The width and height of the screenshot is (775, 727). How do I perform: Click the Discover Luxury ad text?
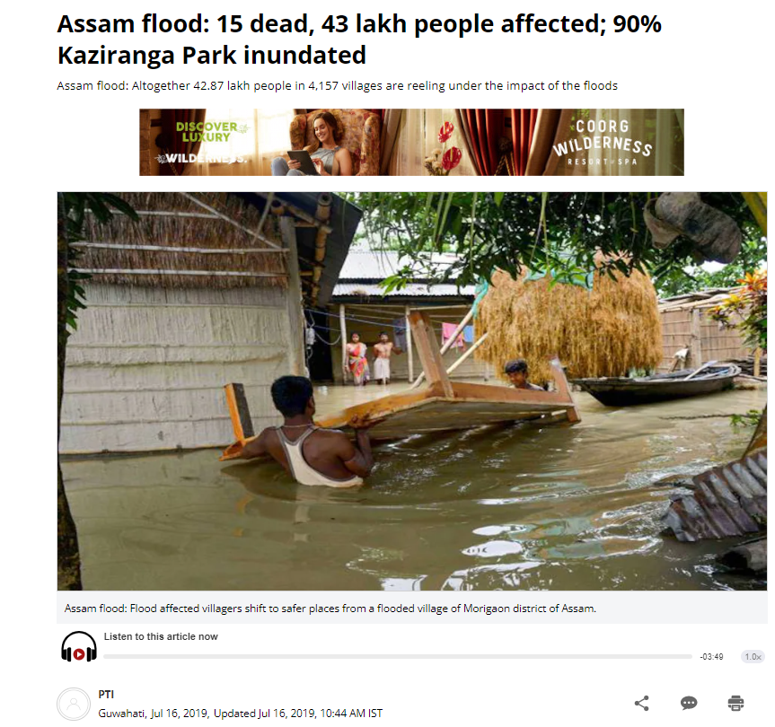coord(207,132)
